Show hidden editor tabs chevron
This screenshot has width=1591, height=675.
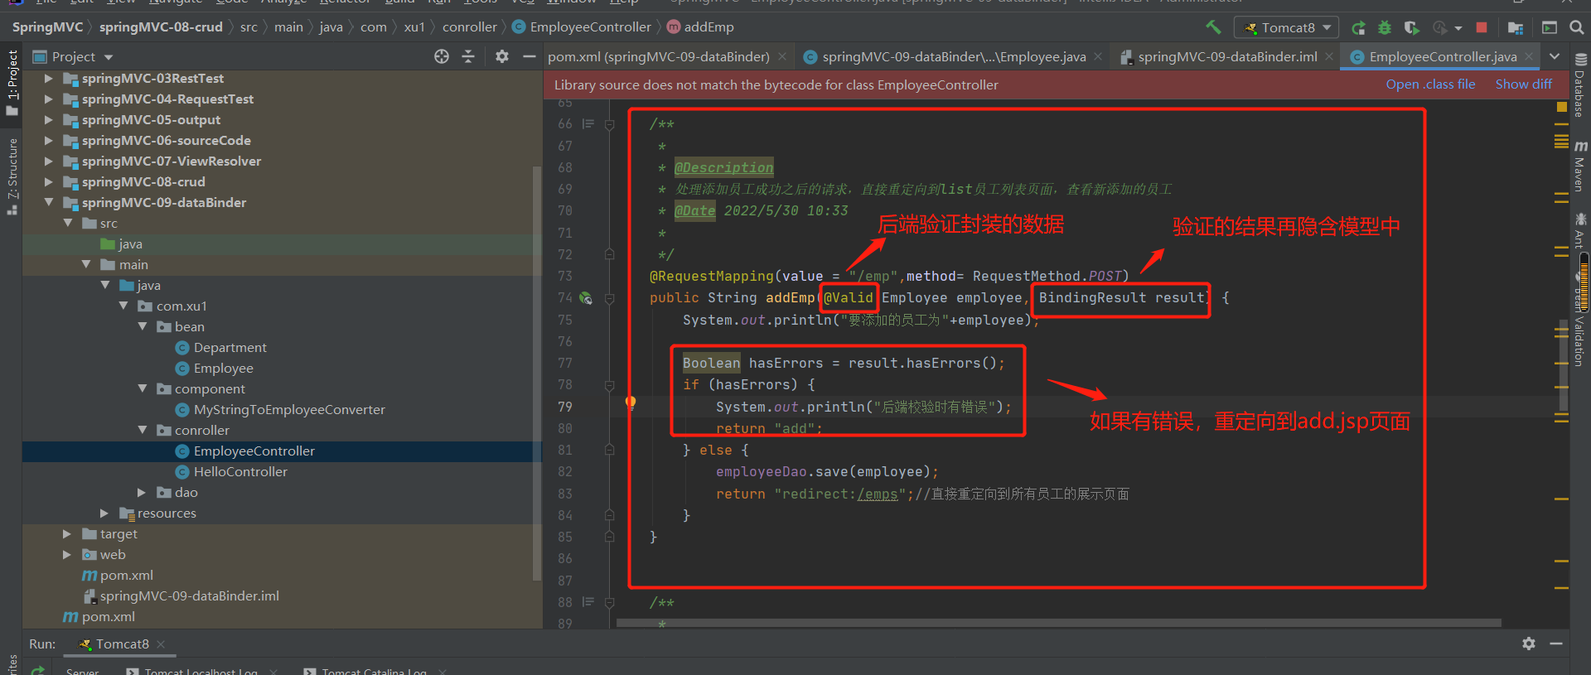pos(1555,56)
